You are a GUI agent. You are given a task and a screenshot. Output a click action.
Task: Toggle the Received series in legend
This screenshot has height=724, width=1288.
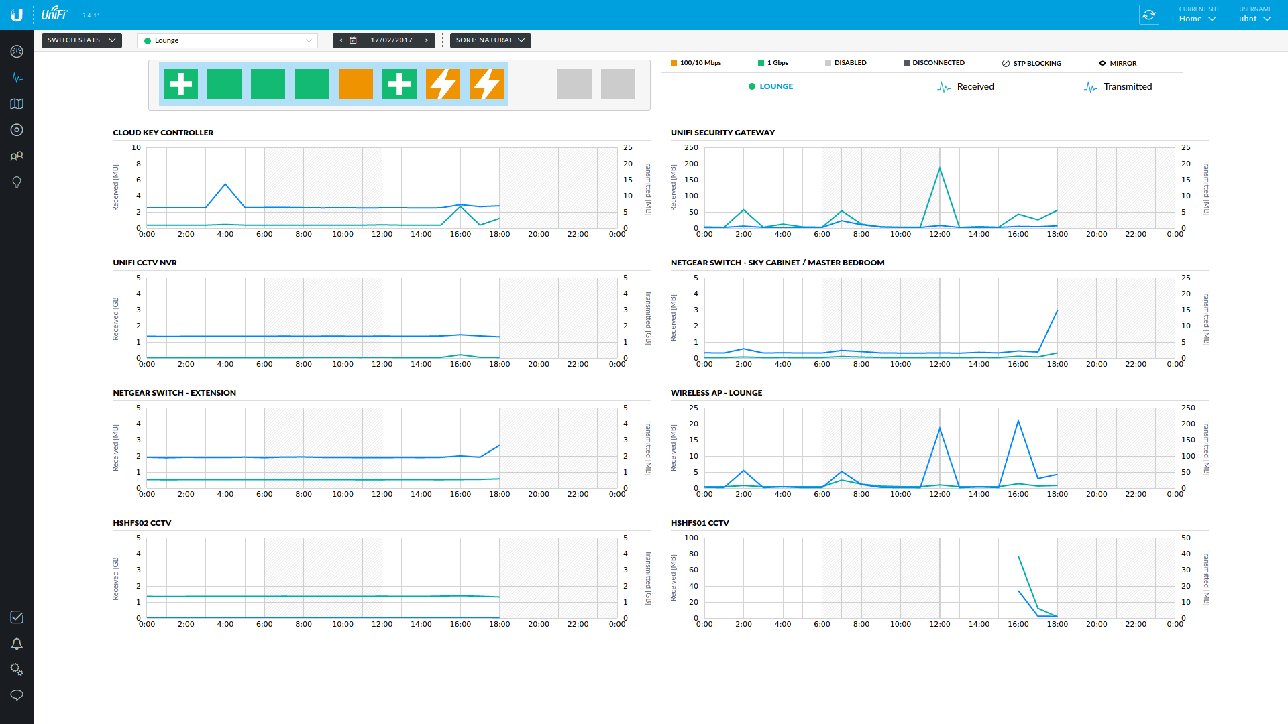(x=966, y=87)
